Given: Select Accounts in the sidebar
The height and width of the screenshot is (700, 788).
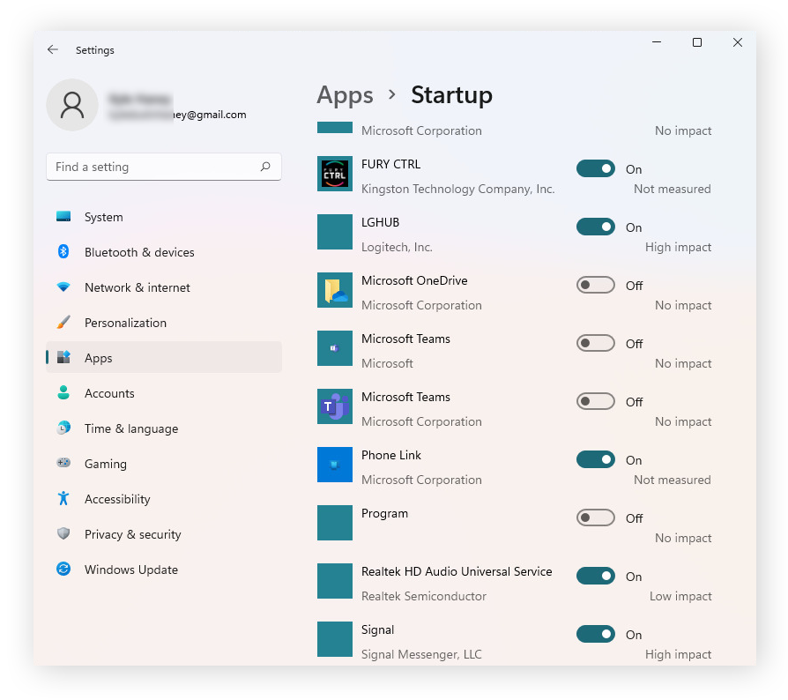Looking at the screenshot, I should pyautogui.click(x=109, y=393).
